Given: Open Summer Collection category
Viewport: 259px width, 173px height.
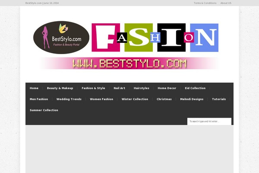Looking at the screenshot, I should pyautogui.click(x=44, y=110).
